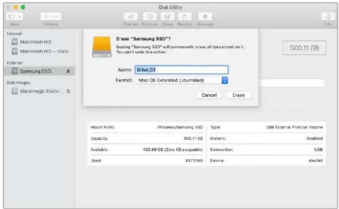Click the green zoom window button
Image resolution: width=339 pixels, height=209 pixels.
(23, 7)
